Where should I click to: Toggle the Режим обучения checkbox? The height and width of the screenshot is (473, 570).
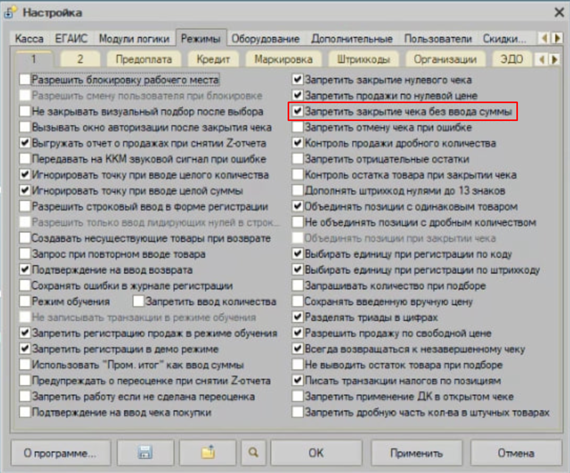click(x=25, y=301)
